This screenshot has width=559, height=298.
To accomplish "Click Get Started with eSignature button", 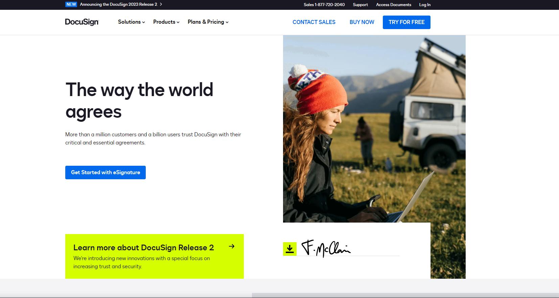I will (x=106, y=173).
